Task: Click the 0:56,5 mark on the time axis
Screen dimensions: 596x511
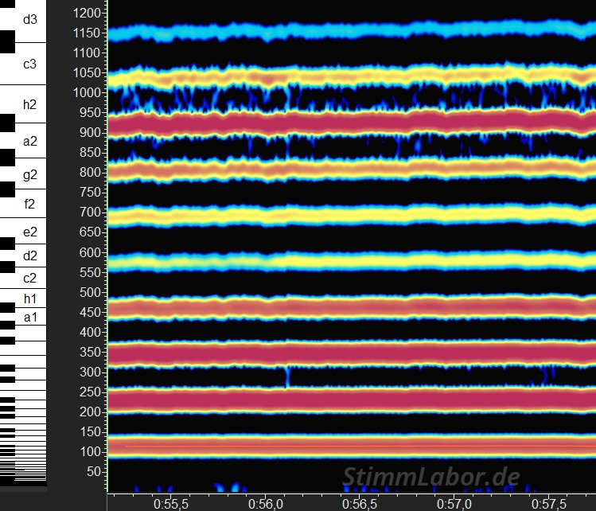Action: 360,504
